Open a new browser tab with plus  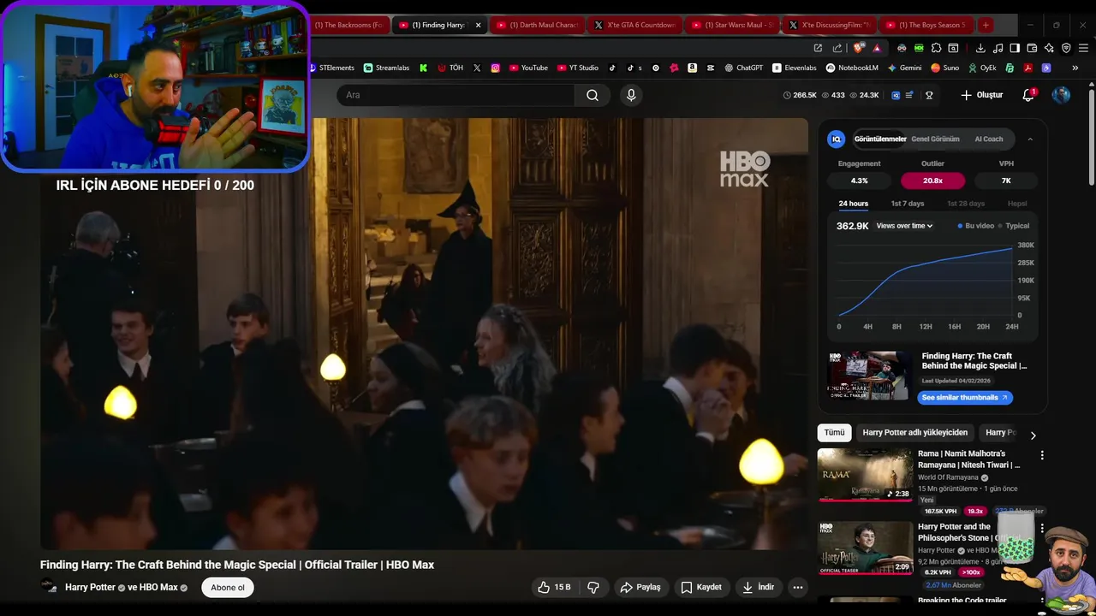[x=986, y=25]
